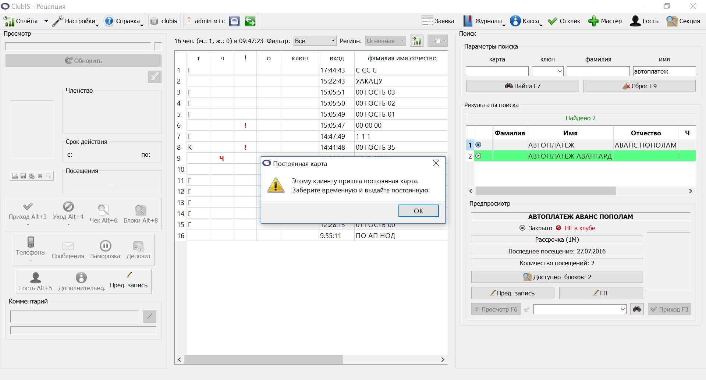
Task: Open the Отчёты menu
Action: [x=26, y=21]
